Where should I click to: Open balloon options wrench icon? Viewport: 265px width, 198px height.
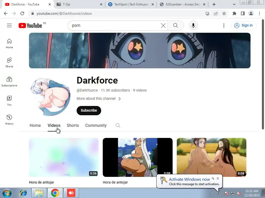pos(213,178)
